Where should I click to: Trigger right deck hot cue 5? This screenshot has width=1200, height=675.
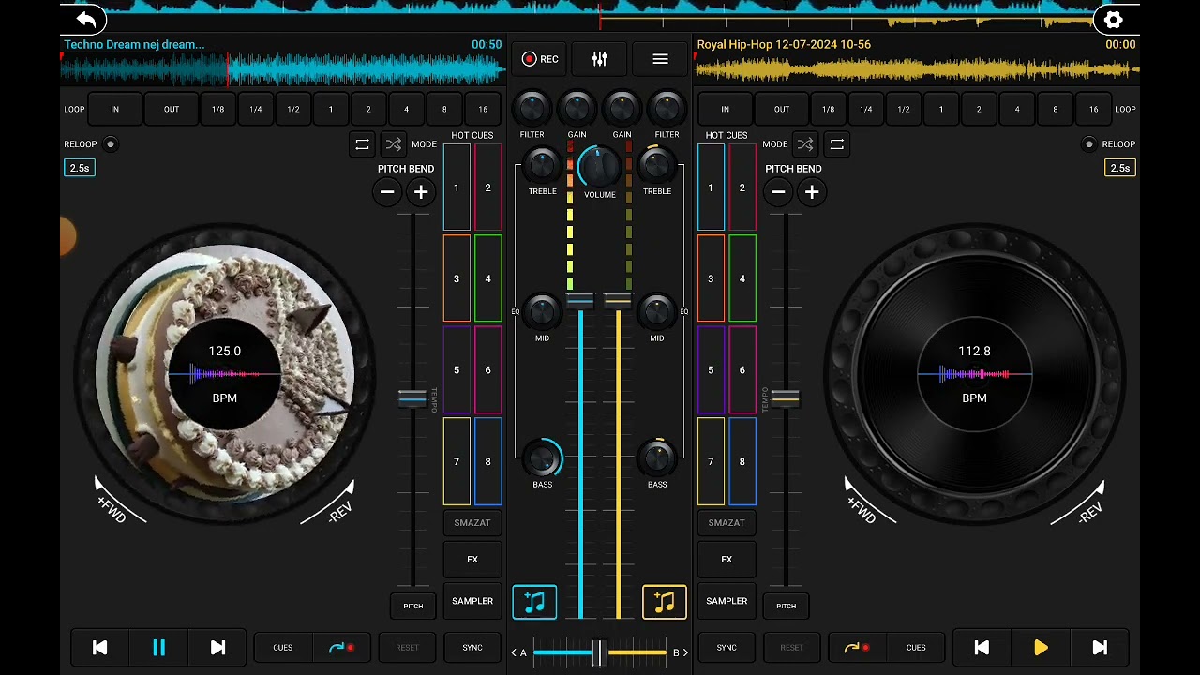[711, 370]
